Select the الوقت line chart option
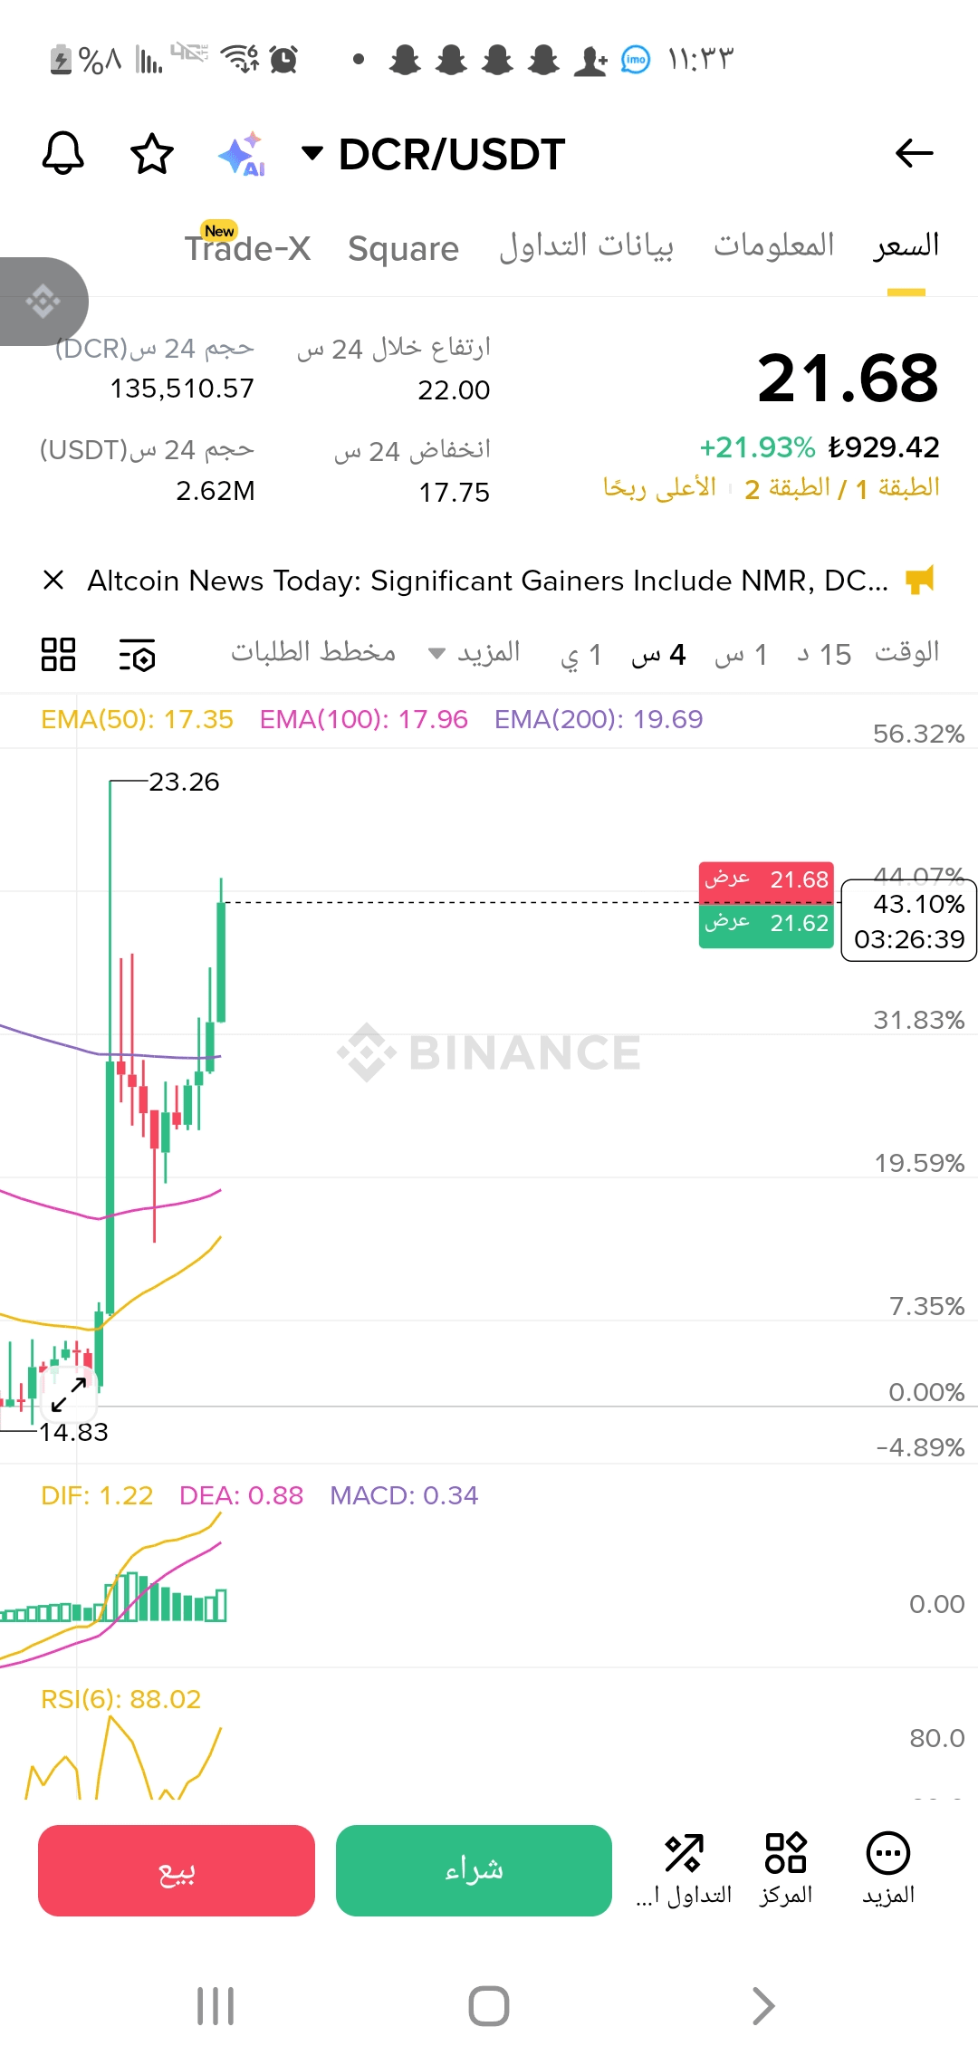Screen dimensions: 978x2065 pyautogui.click(x=906, y=653)
